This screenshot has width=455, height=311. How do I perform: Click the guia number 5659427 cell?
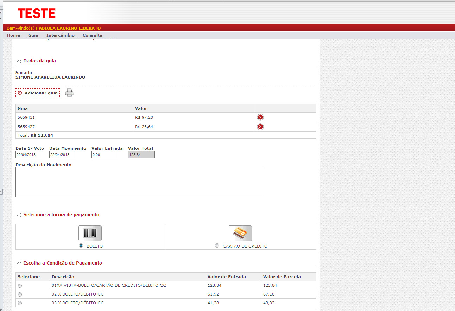(75, 127)
